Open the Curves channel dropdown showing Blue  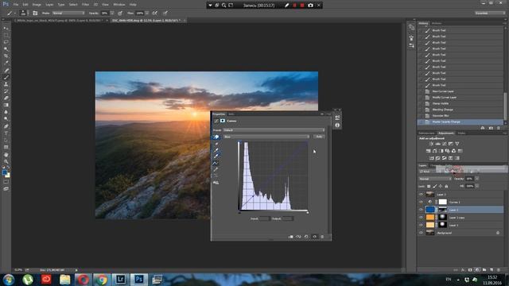coord(266,137)
